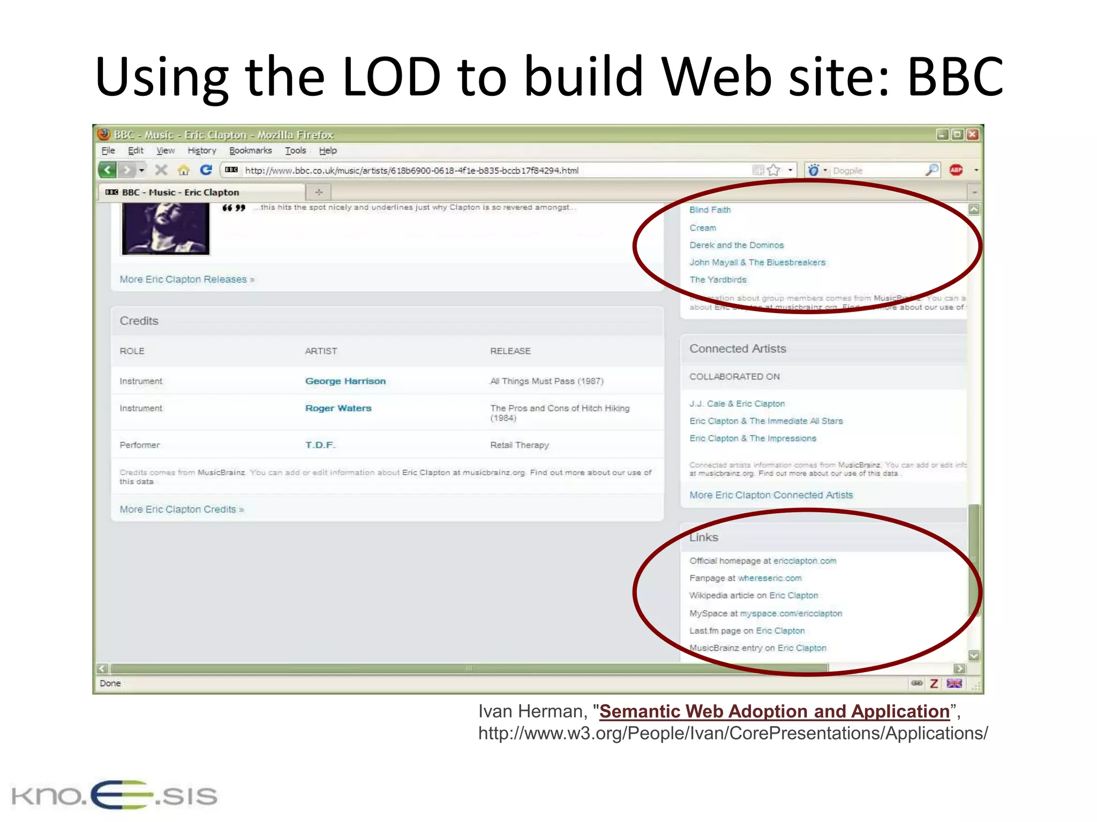Click the 'Done' status bar text
This screenshot has height=822, width=1097.
110,683
